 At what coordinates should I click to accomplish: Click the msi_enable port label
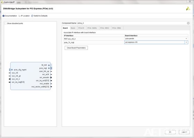click(x=44, y=84)
